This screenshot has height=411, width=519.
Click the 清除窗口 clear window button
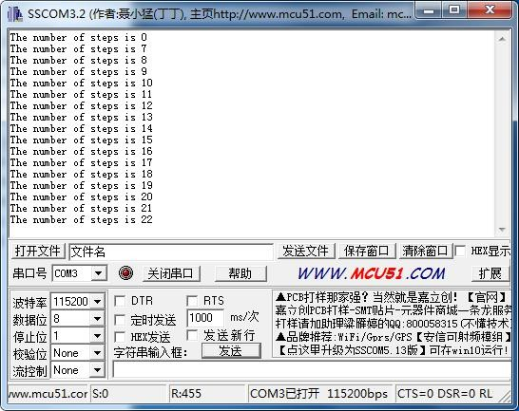pyautogui.click(x=425, y=251)
